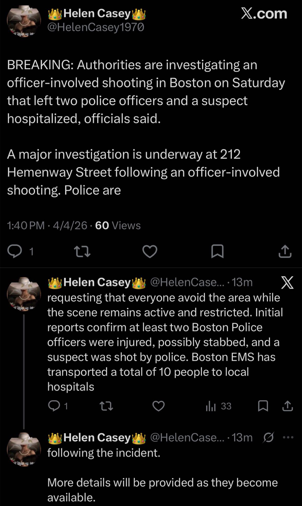302x506 pixels.
Task: Open more options on last reply
Action: tap(288, 437)
